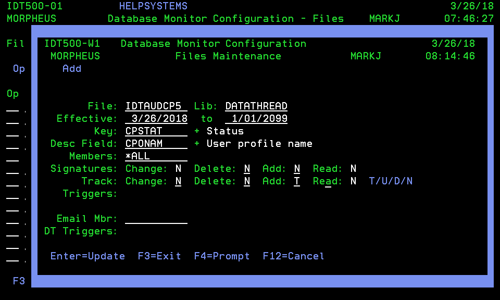The height and width of the screenshot is (300, 500).
Task: Set Signatures Read value N
Action: click(353, 168)
